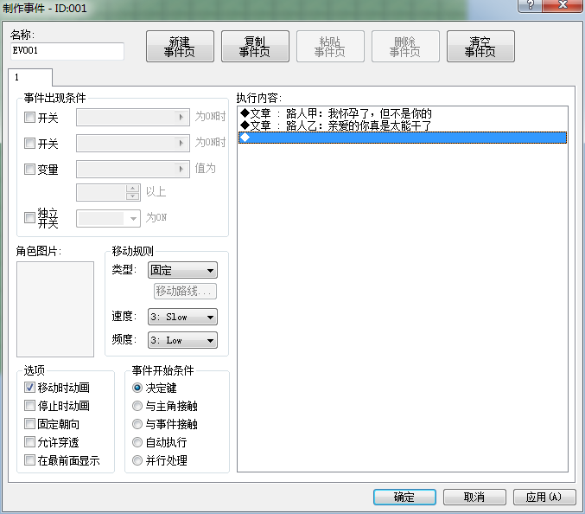Viewport: 585px width, 514px height.
Task: Select event page tab 1
Action: [x=30, y=77]
